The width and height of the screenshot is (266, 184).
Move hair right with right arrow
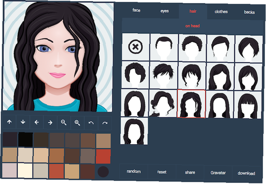pyautogui.click(x=50, y=122)
